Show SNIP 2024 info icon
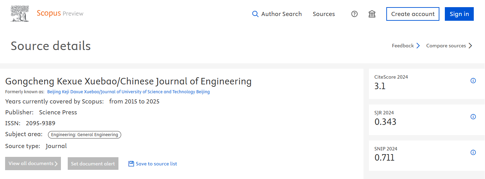 [473, 152]
